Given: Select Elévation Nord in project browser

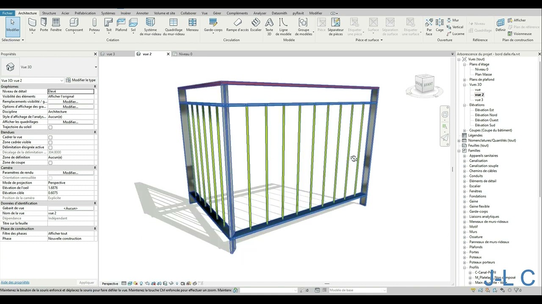Looking at the screenshot, I should [486, 115].
